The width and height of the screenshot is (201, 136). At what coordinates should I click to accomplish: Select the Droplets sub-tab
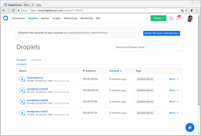[21, 60]
